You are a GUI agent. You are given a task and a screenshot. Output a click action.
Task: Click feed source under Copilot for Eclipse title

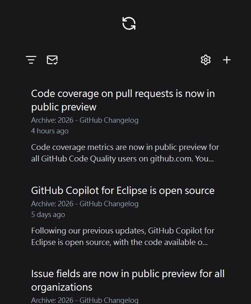(85, 204)
